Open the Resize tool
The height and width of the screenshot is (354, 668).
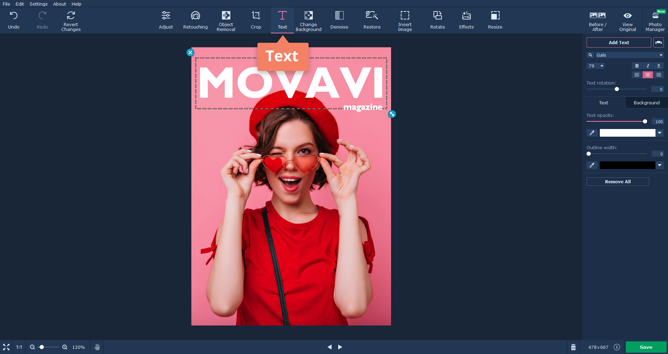[495, 20]
